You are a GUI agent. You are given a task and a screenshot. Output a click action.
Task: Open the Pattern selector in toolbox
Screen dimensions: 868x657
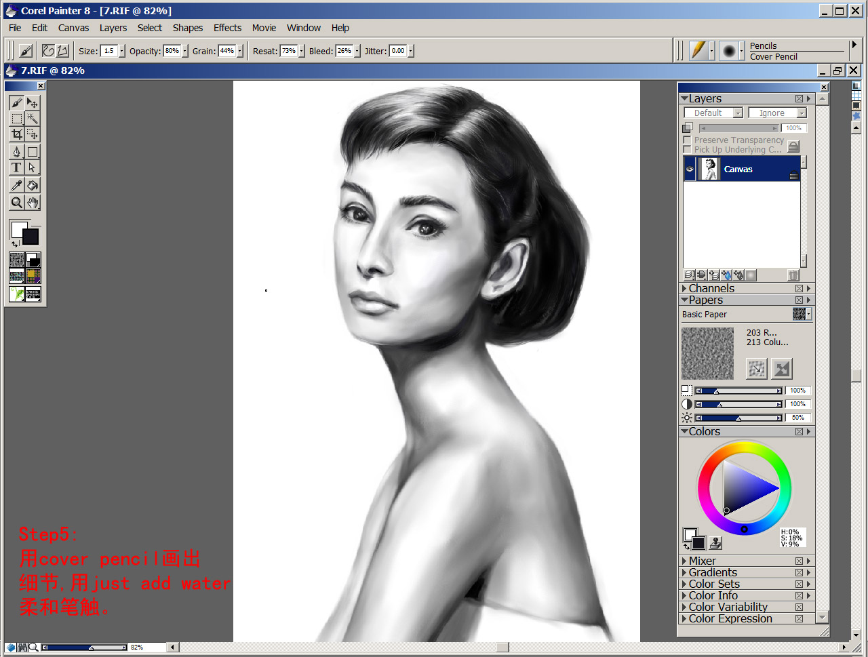tap(17, 276)
